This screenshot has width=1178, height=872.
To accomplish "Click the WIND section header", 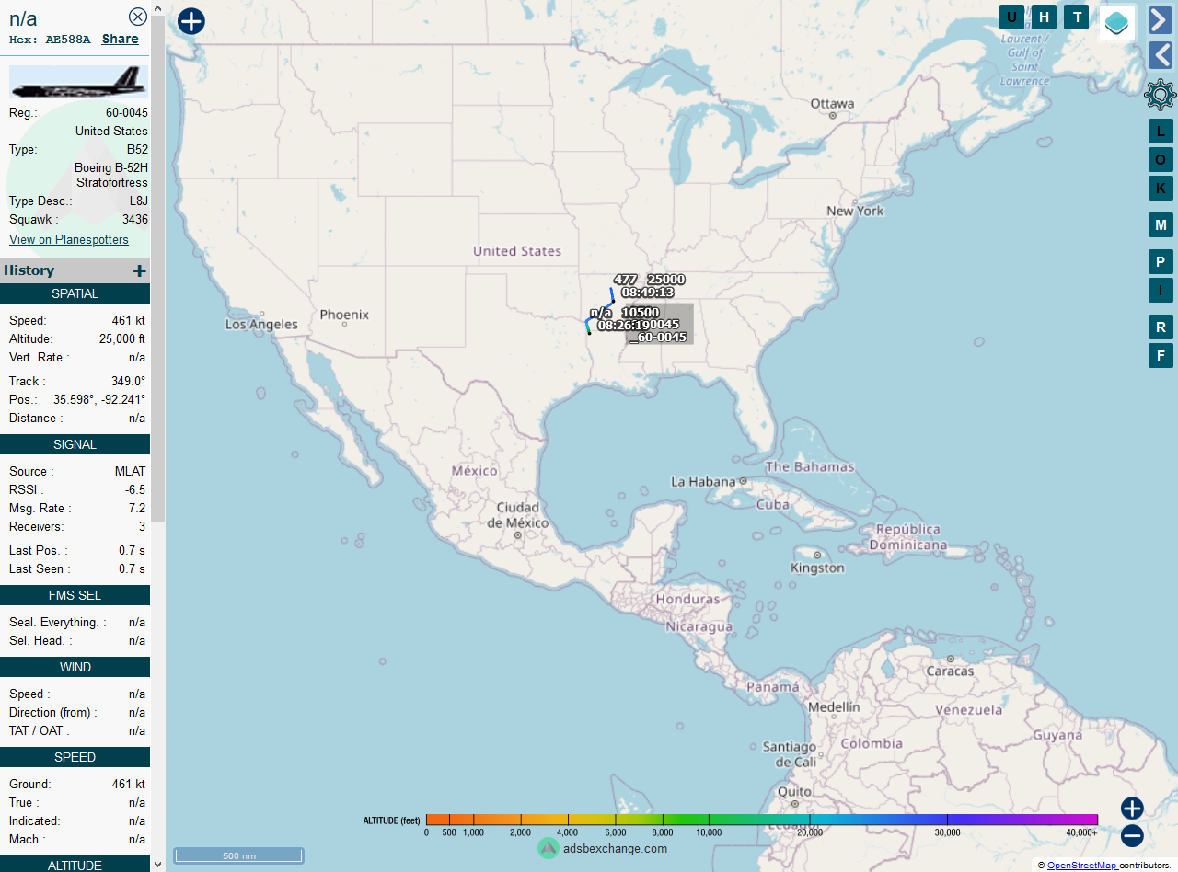I will (x=75, y=667).
